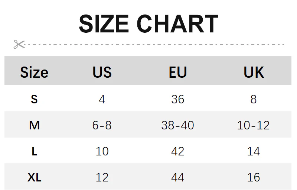Click the EU column header
The height and width of the screenshot is (190, 297).
[177, 72]
